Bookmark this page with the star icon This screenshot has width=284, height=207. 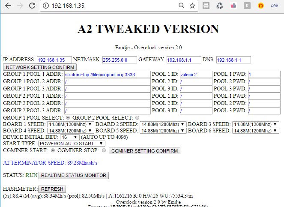point(192,6)
